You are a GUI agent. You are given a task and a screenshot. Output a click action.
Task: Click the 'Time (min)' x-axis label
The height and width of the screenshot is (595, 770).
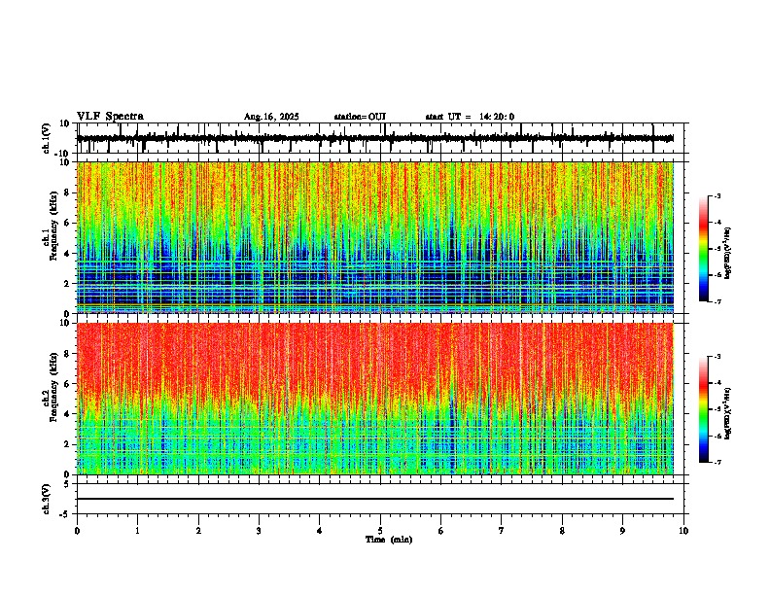coord(389,540)
